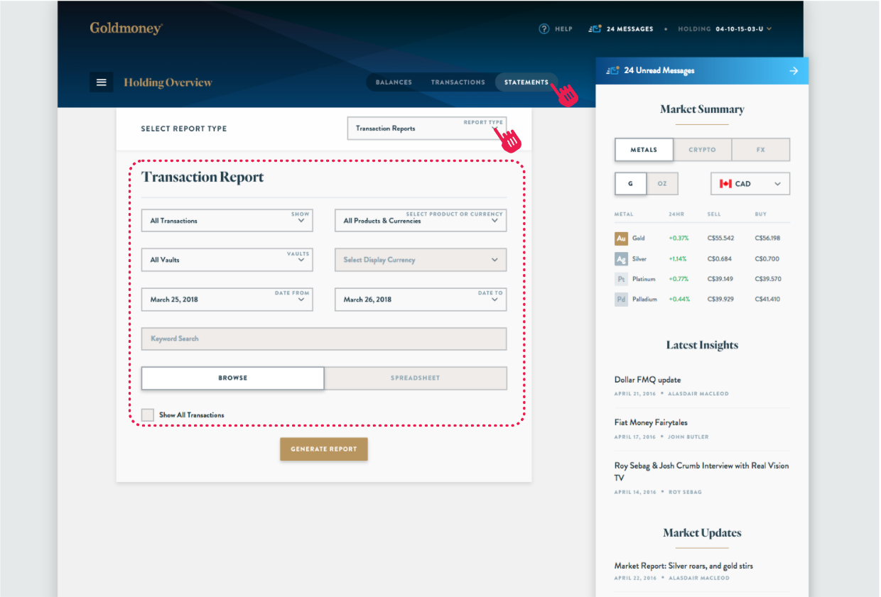Open Market Report: Silver roars article
Viewport: 881px width, 597px height.
[683, 566]
